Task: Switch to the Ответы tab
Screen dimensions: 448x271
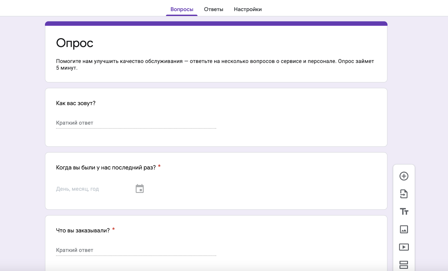Action: pyautogui.click(x=213, y=9)
